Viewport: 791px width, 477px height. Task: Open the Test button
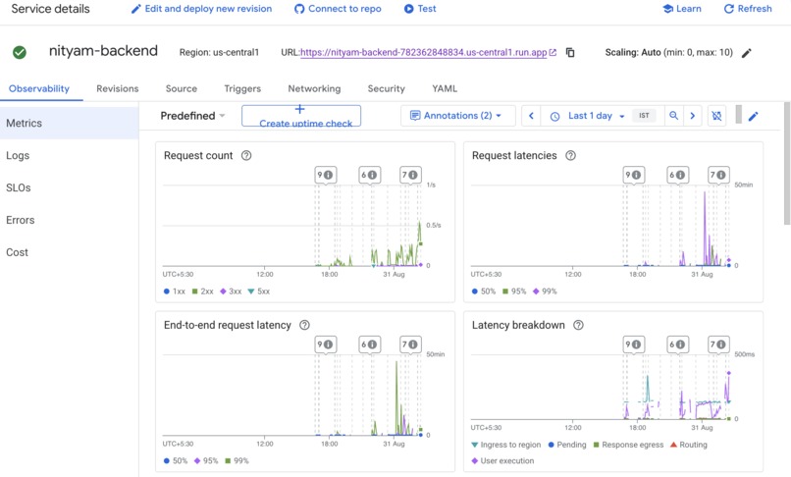pyautogui.click(x=420, y=9)
